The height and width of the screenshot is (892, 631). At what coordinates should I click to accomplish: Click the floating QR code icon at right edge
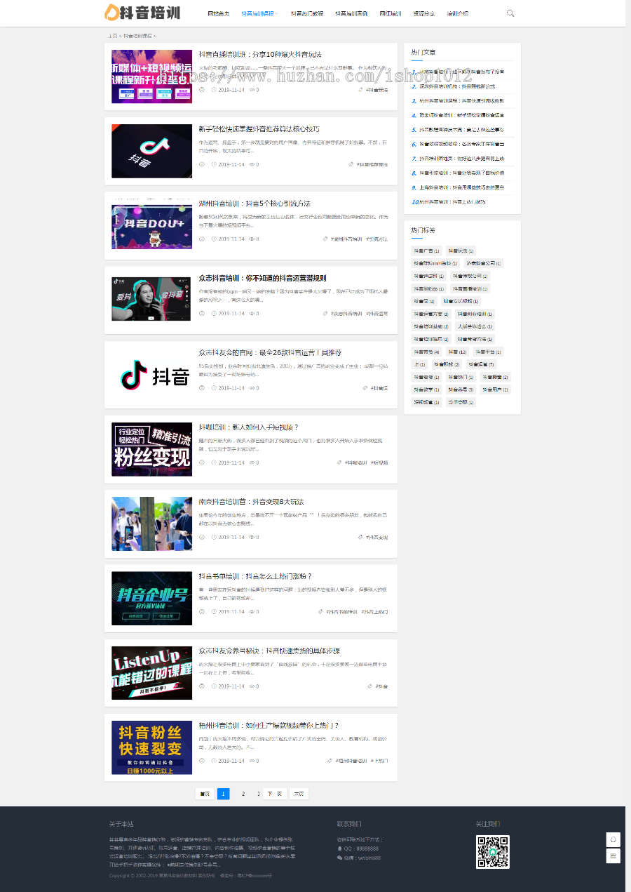613,856
